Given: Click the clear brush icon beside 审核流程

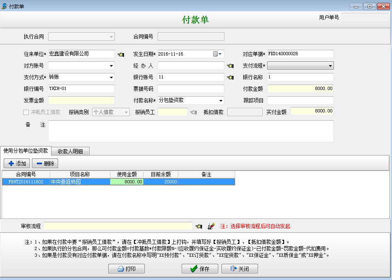Looking at the screenshot, I should point(211,226).
